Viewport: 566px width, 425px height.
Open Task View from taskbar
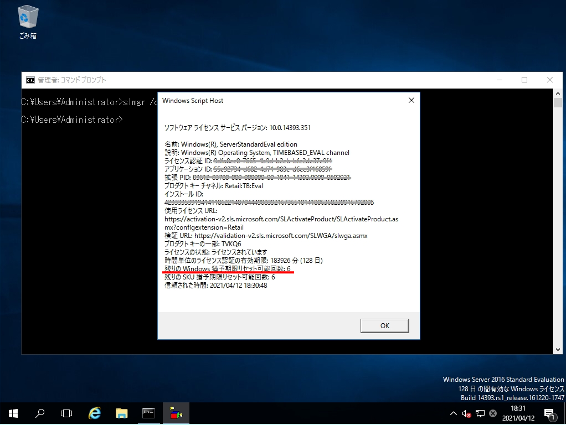(66, 413)
